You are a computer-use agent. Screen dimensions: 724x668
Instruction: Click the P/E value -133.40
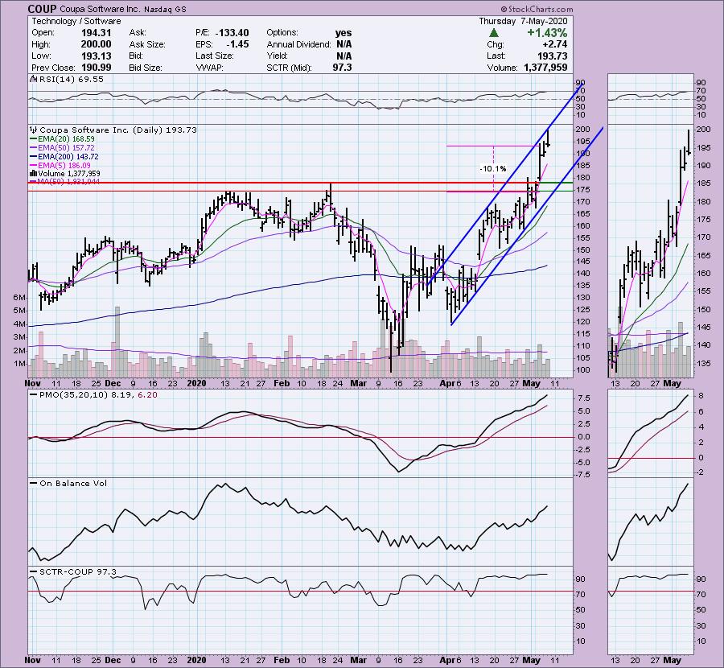click(232, 33)
